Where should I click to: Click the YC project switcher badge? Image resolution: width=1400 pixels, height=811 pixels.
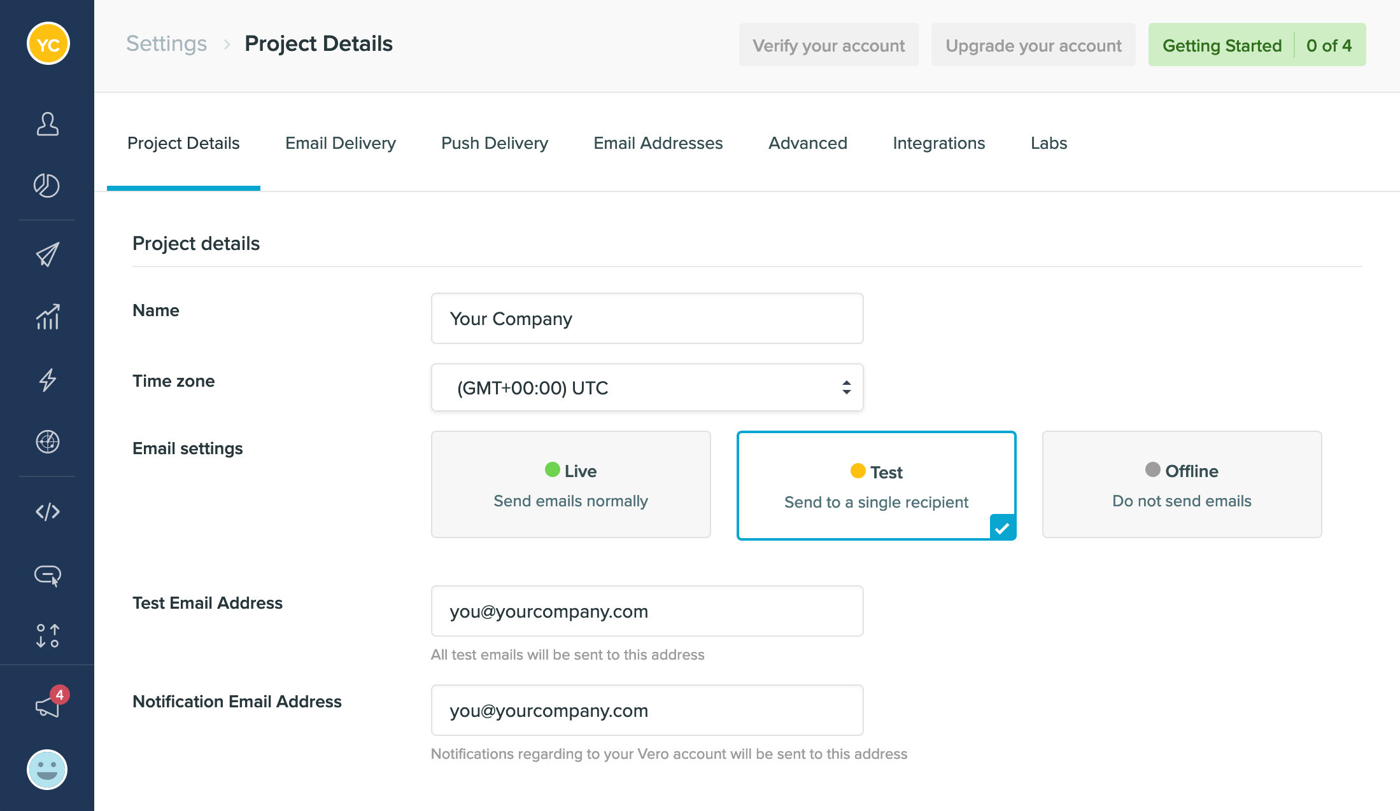(48, 44)
